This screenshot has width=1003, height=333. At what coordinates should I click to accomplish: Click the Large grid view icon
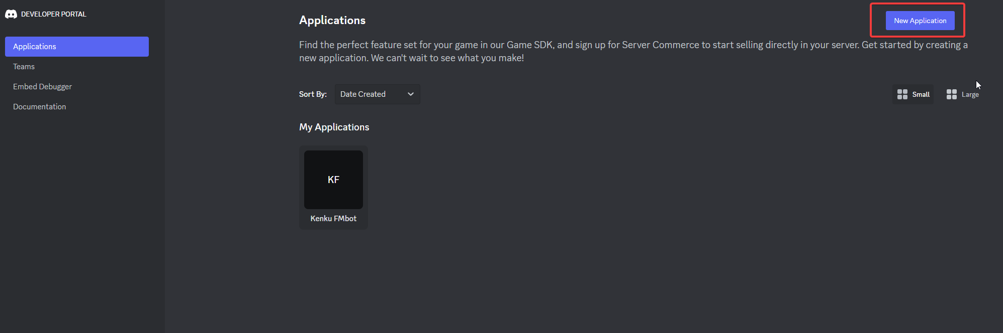[951, 94]
